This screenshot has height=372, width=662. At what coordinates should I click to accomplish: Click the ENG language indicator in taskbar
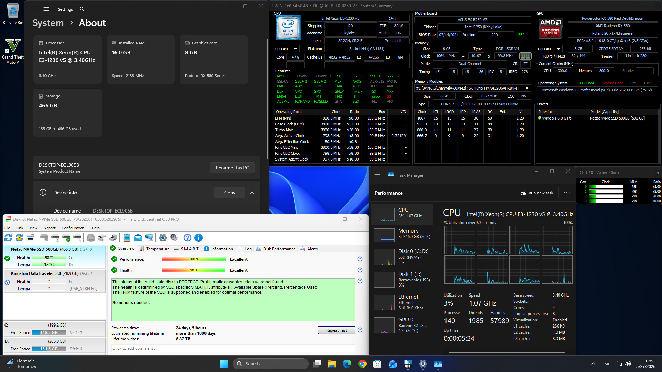(606, 364)
